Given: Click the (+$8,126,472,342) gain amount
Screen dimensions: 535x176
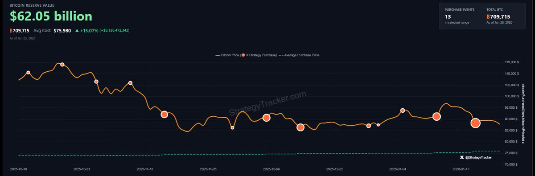Looking at the screenshot, I should 115,31.
